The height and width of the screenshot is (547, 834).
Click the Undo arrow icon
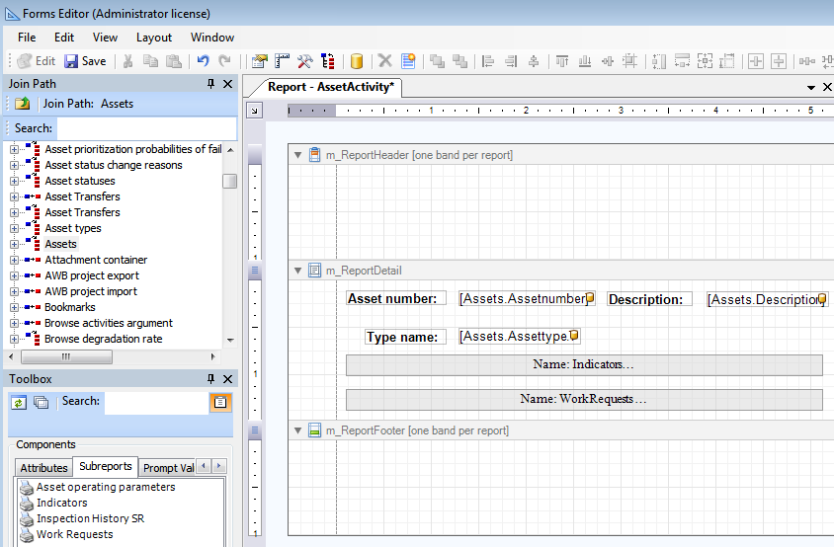(x=203, y=61)
